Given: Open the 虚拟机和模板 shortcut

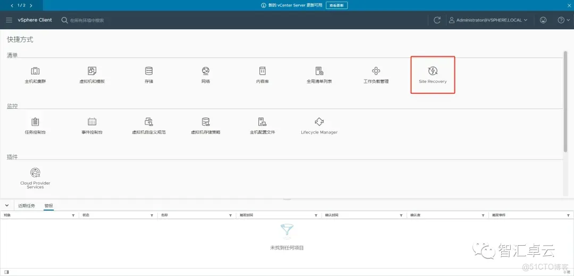Looking at the screenshot, I should [92, 76].
